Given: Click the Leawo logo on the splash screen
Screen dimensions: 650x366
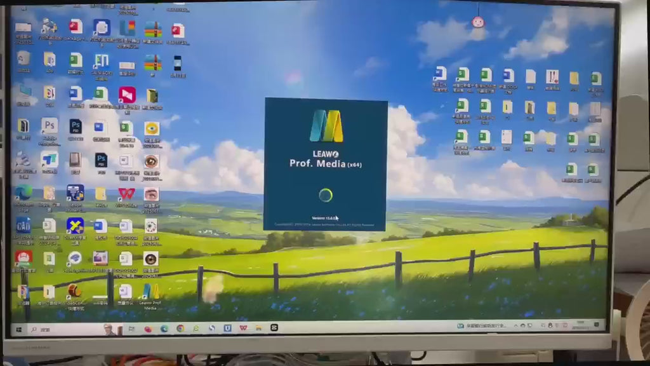Looking at the screenshot, I should click(x=326, y=126).
